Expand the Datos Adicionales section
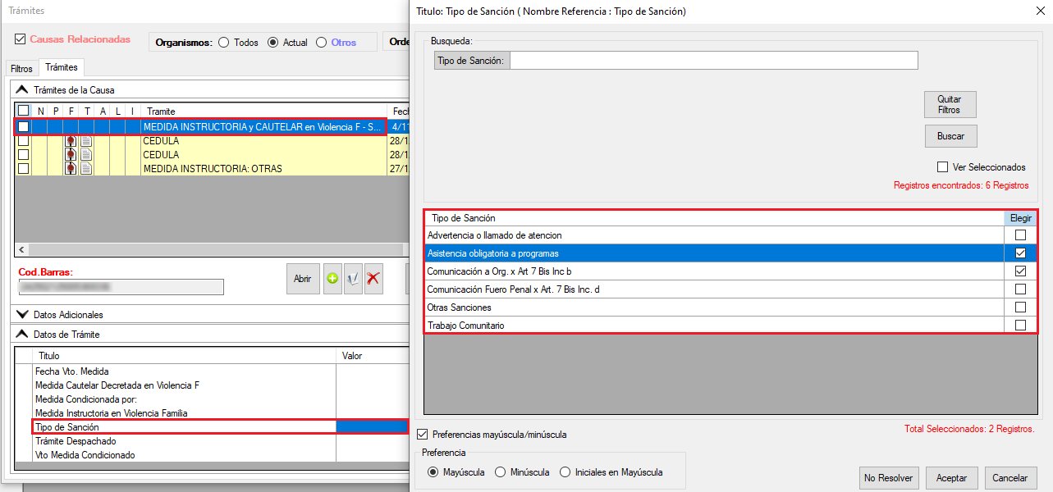This screenshot has width=1053, height=492. pyautogui.click(x=22, y=315)
